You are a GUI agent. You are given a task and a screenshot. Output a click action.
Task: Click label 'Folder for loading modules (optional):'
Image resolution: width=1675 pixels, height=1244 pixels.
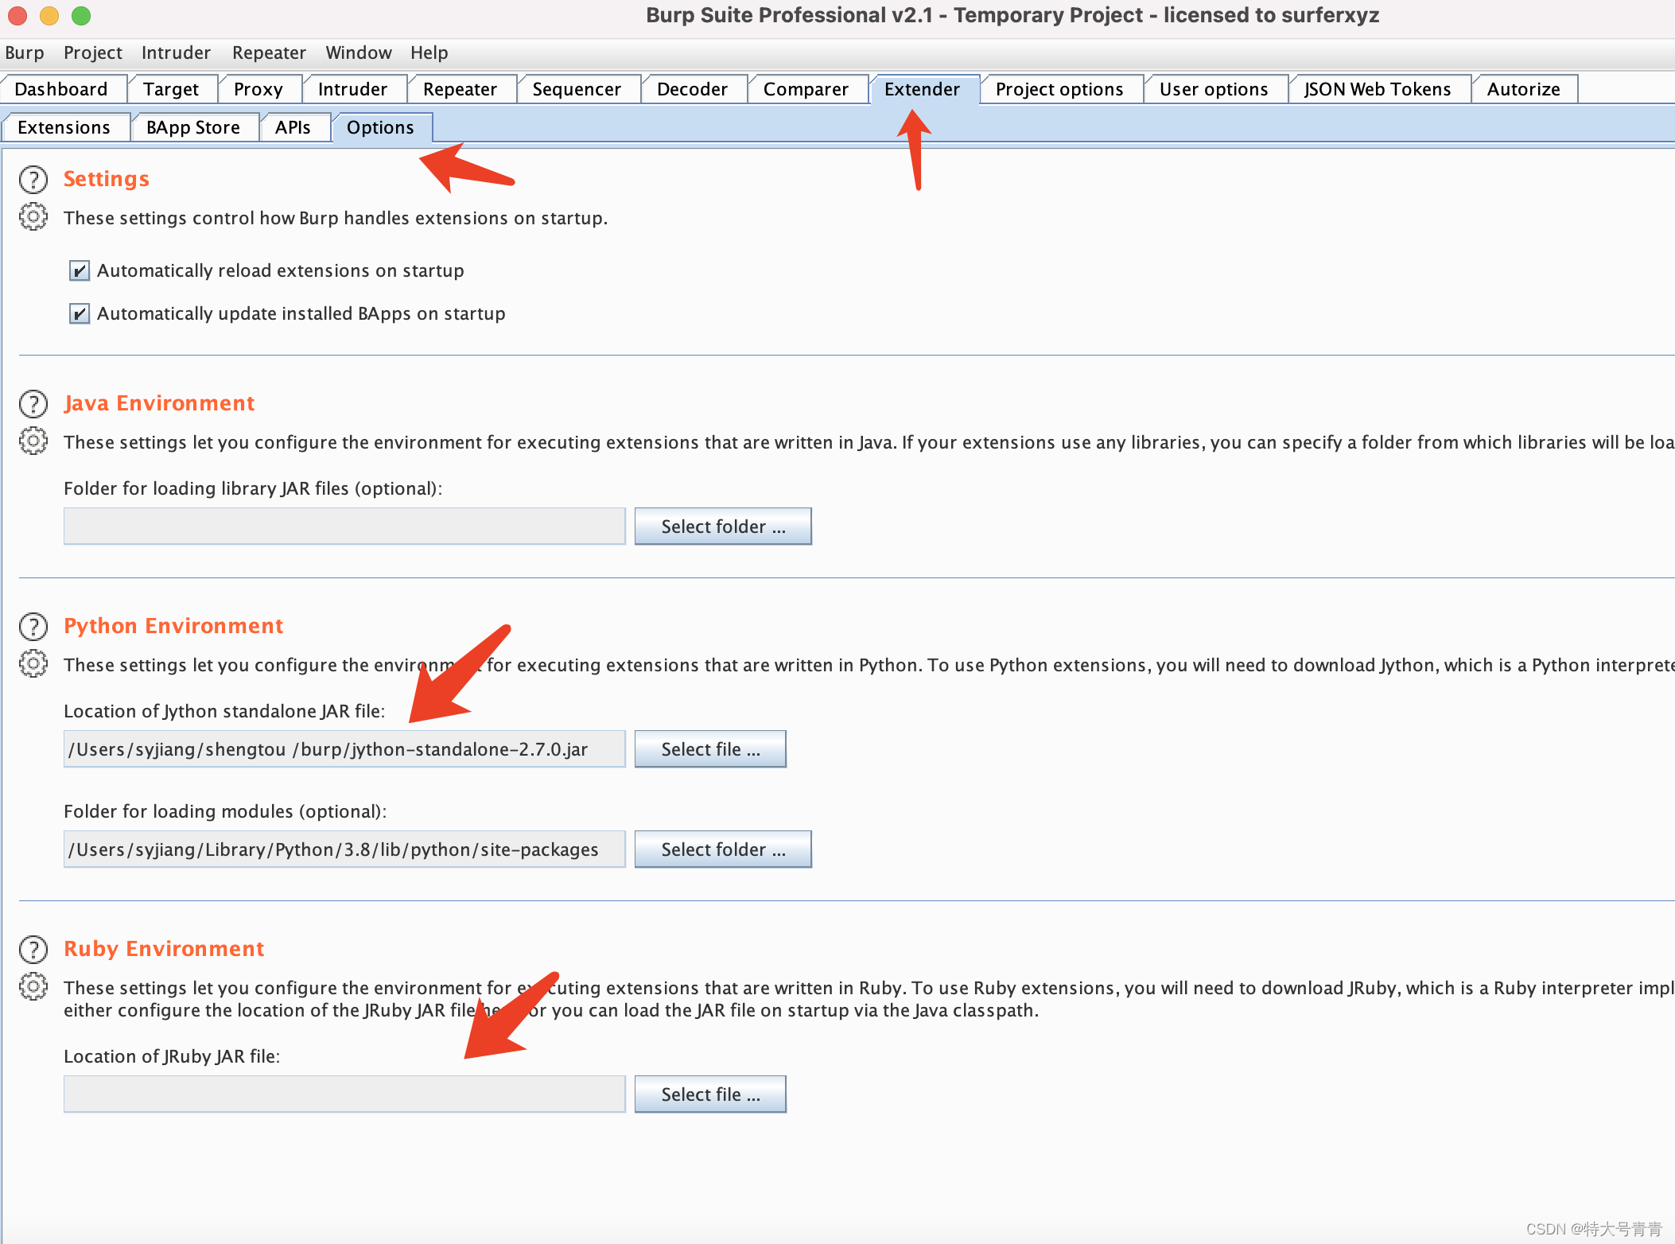point(225,811)
